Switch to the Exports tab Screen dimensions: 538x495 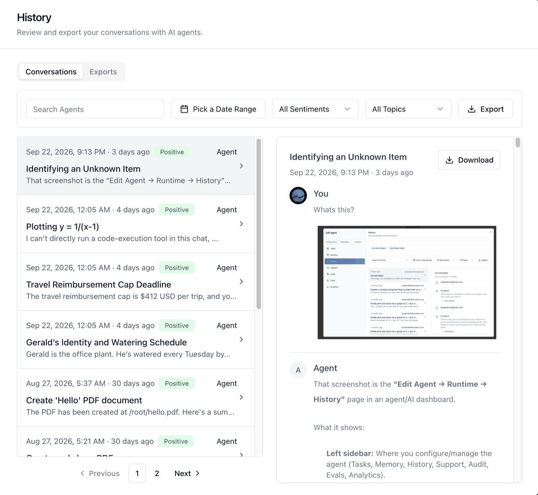click(103, 72)
